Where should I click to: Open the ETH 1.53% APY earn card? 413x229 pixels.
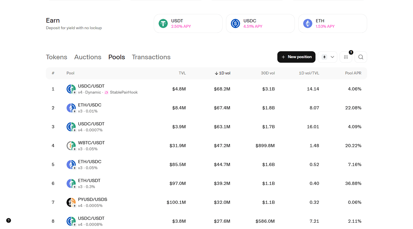pyautogui.click(x=333, y=23)
